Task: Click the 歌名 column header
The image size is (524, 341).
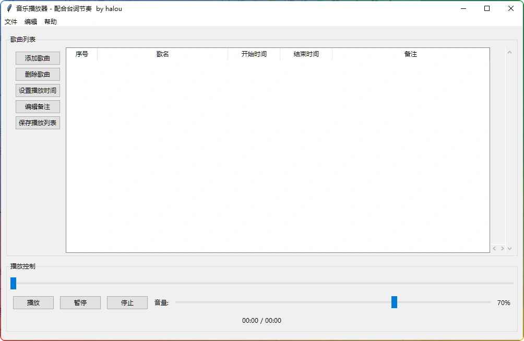Action: pos(162,54)
